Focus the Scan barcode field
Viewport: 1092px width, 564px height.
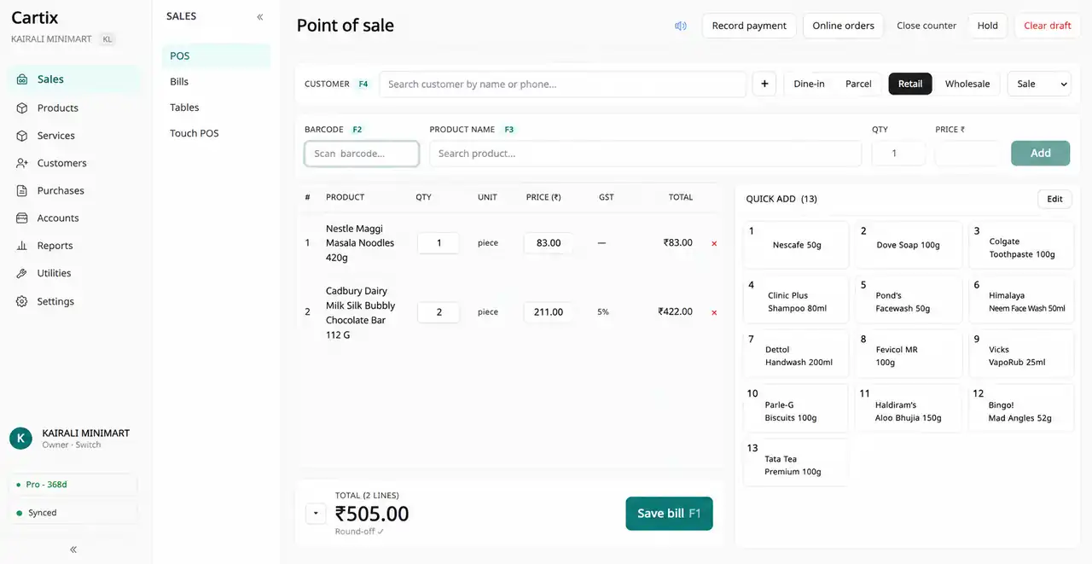[x=362, y=154]
